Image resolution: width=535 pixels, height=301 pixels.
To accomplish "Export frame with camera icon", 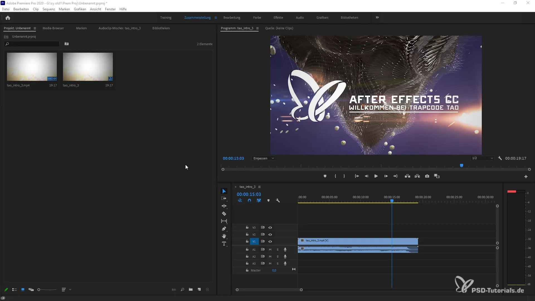I will pyautogui.click(x=427, y=176).
